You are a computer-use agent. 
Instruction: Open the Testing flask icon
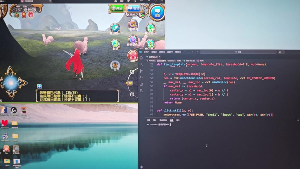141,91
